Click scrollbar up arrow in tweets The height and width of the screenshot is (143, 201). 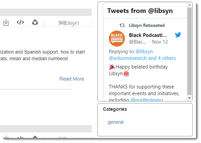(x=189, y=5)
